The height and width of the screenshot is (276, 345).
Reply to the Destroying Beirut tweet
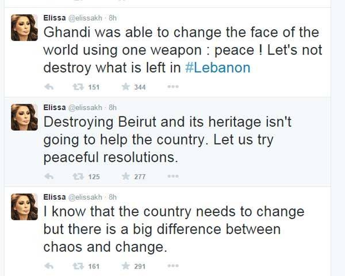[49, 177]
